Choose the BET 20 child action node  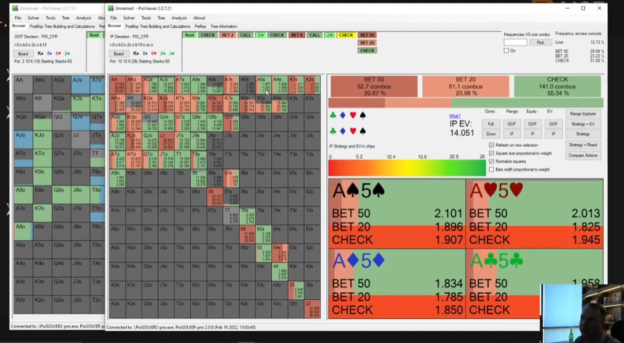pos(367,43)
